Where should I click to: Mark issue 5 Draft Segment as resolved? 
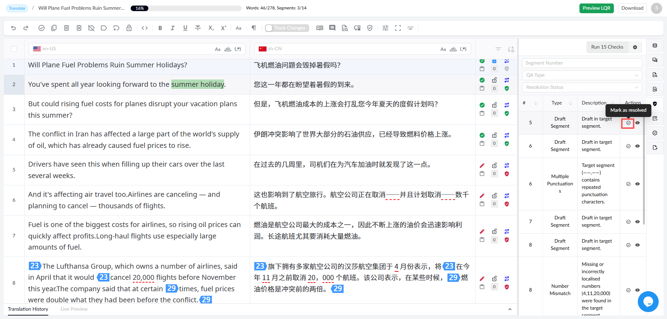tap(628, 123)
